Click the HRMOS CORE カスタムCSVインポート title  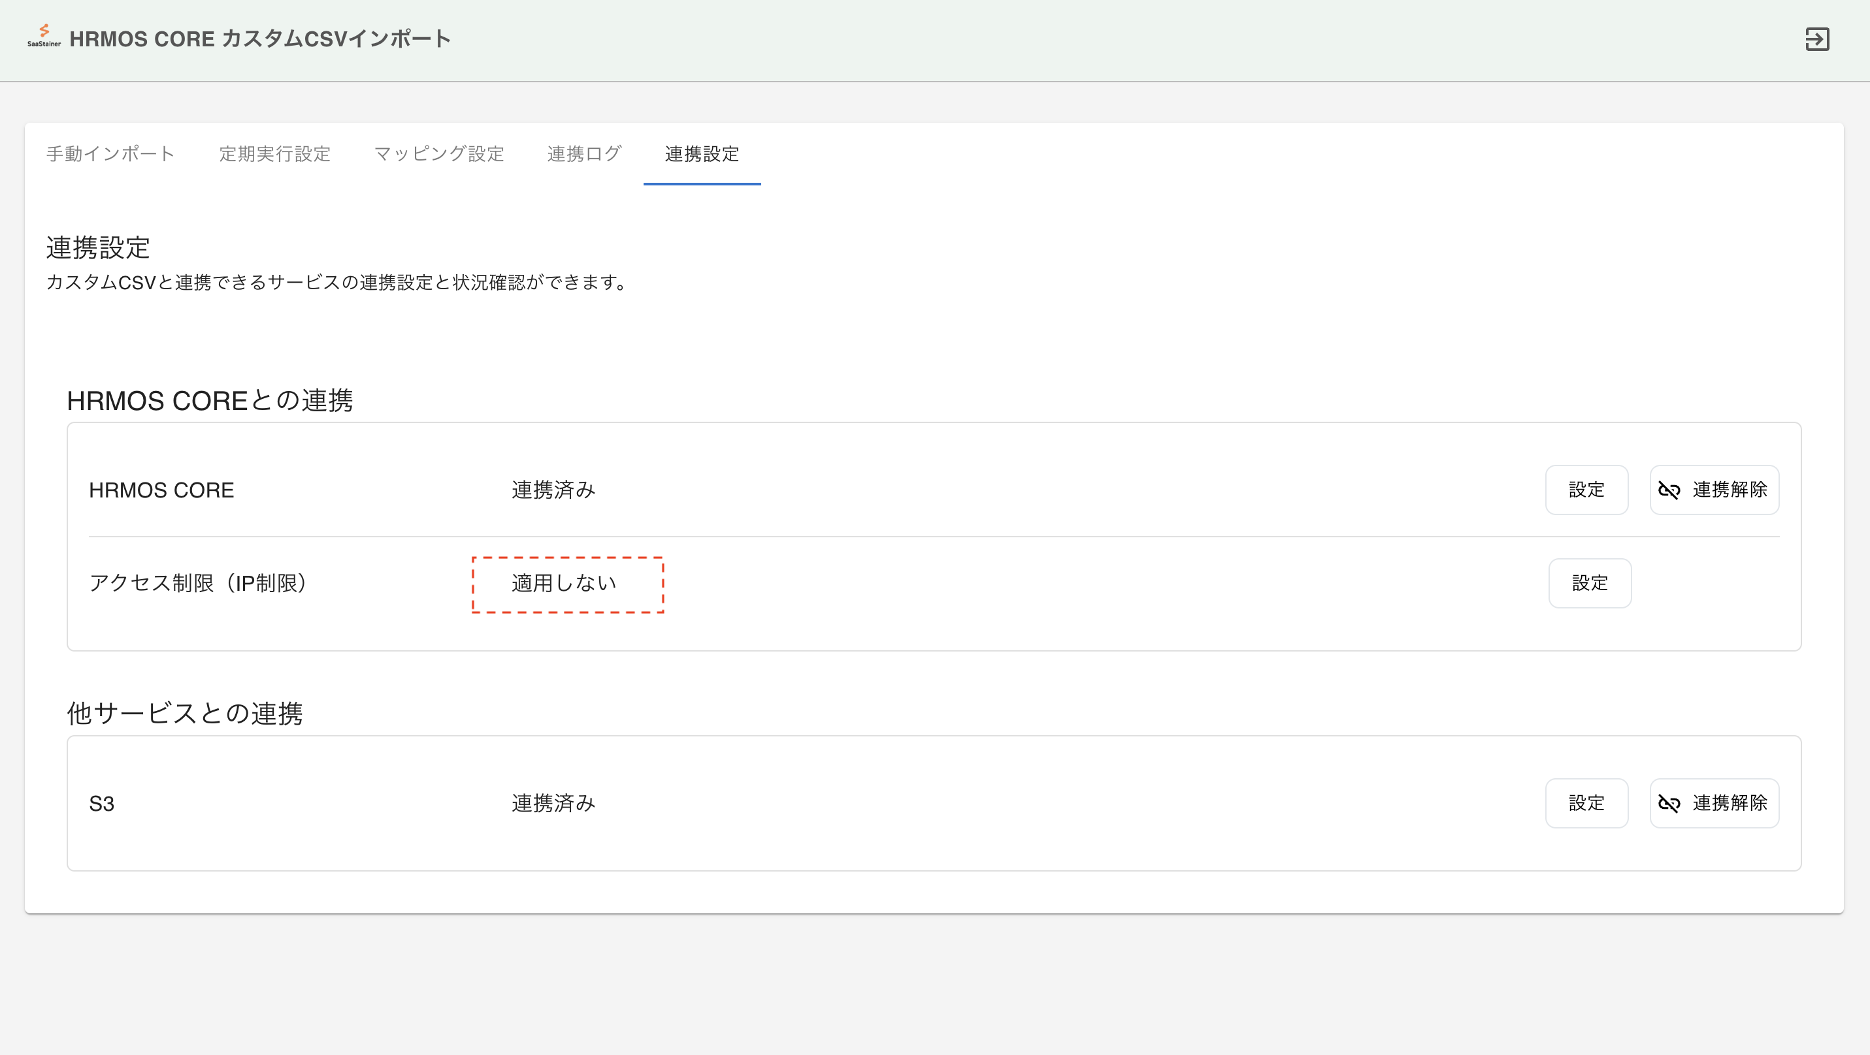[260, 39]
